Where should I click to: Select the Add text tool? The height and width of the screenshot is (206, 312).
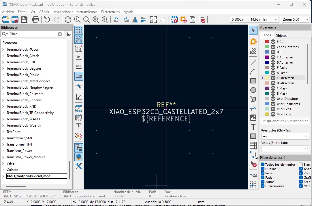click(253, 127)
